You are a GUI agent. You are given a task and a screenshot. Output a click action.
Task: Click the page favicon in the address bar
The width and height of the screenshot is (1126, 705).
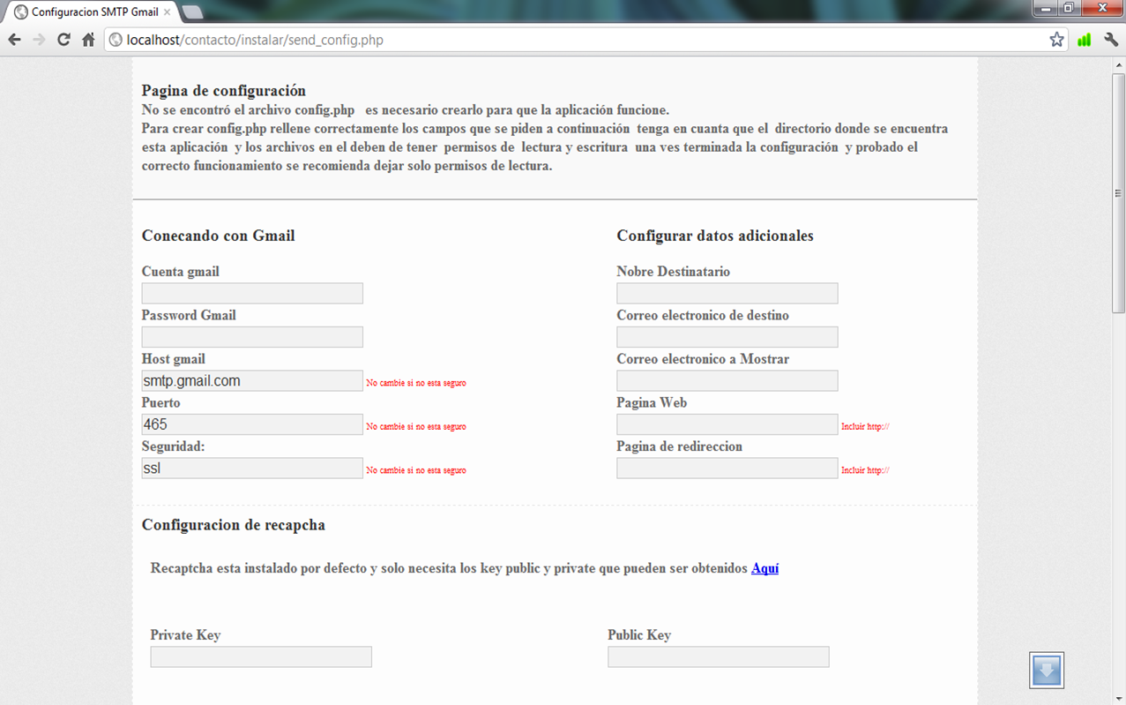[115, 40]
